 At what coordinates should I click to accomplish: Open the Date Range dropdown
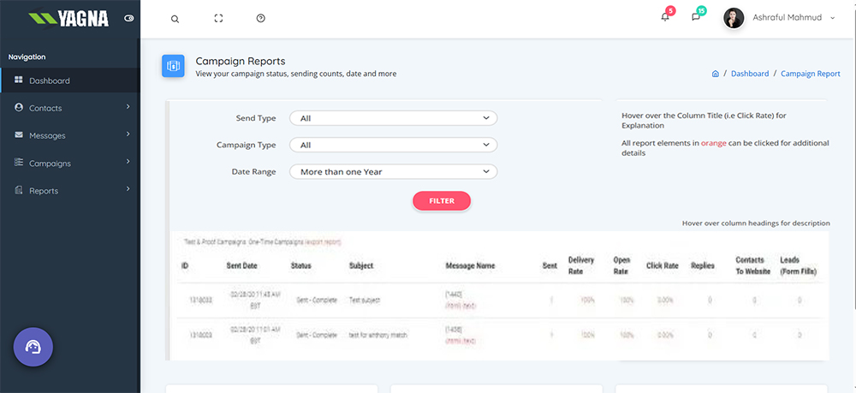tap(393, 172)
